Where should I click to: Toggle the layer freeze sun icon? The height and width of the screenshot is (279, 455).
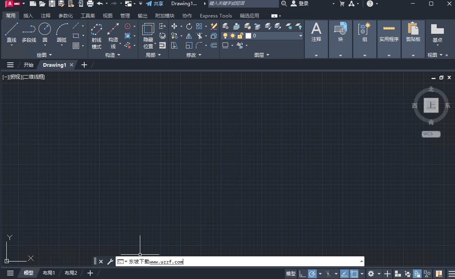[x=232, y=36]
